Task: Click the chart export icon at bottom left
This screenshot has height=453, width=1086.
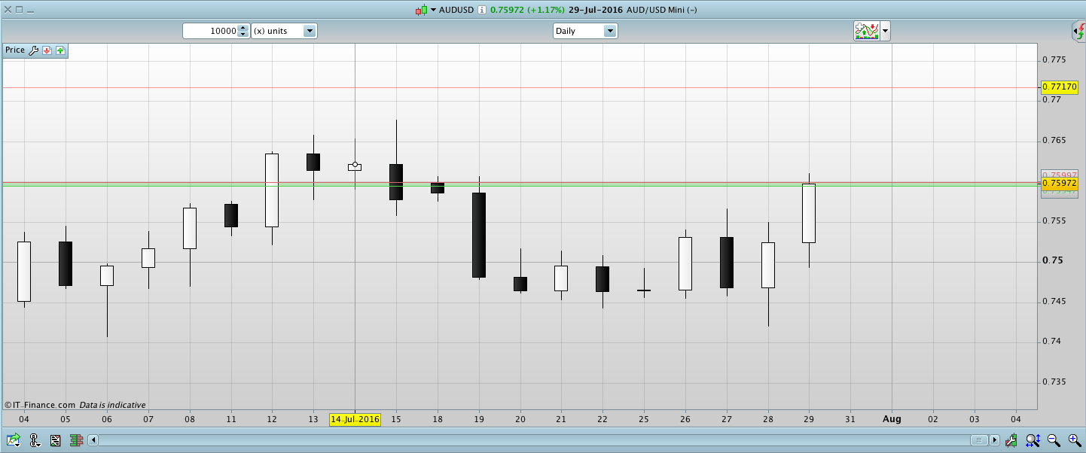Action: [x=14, y=440]
